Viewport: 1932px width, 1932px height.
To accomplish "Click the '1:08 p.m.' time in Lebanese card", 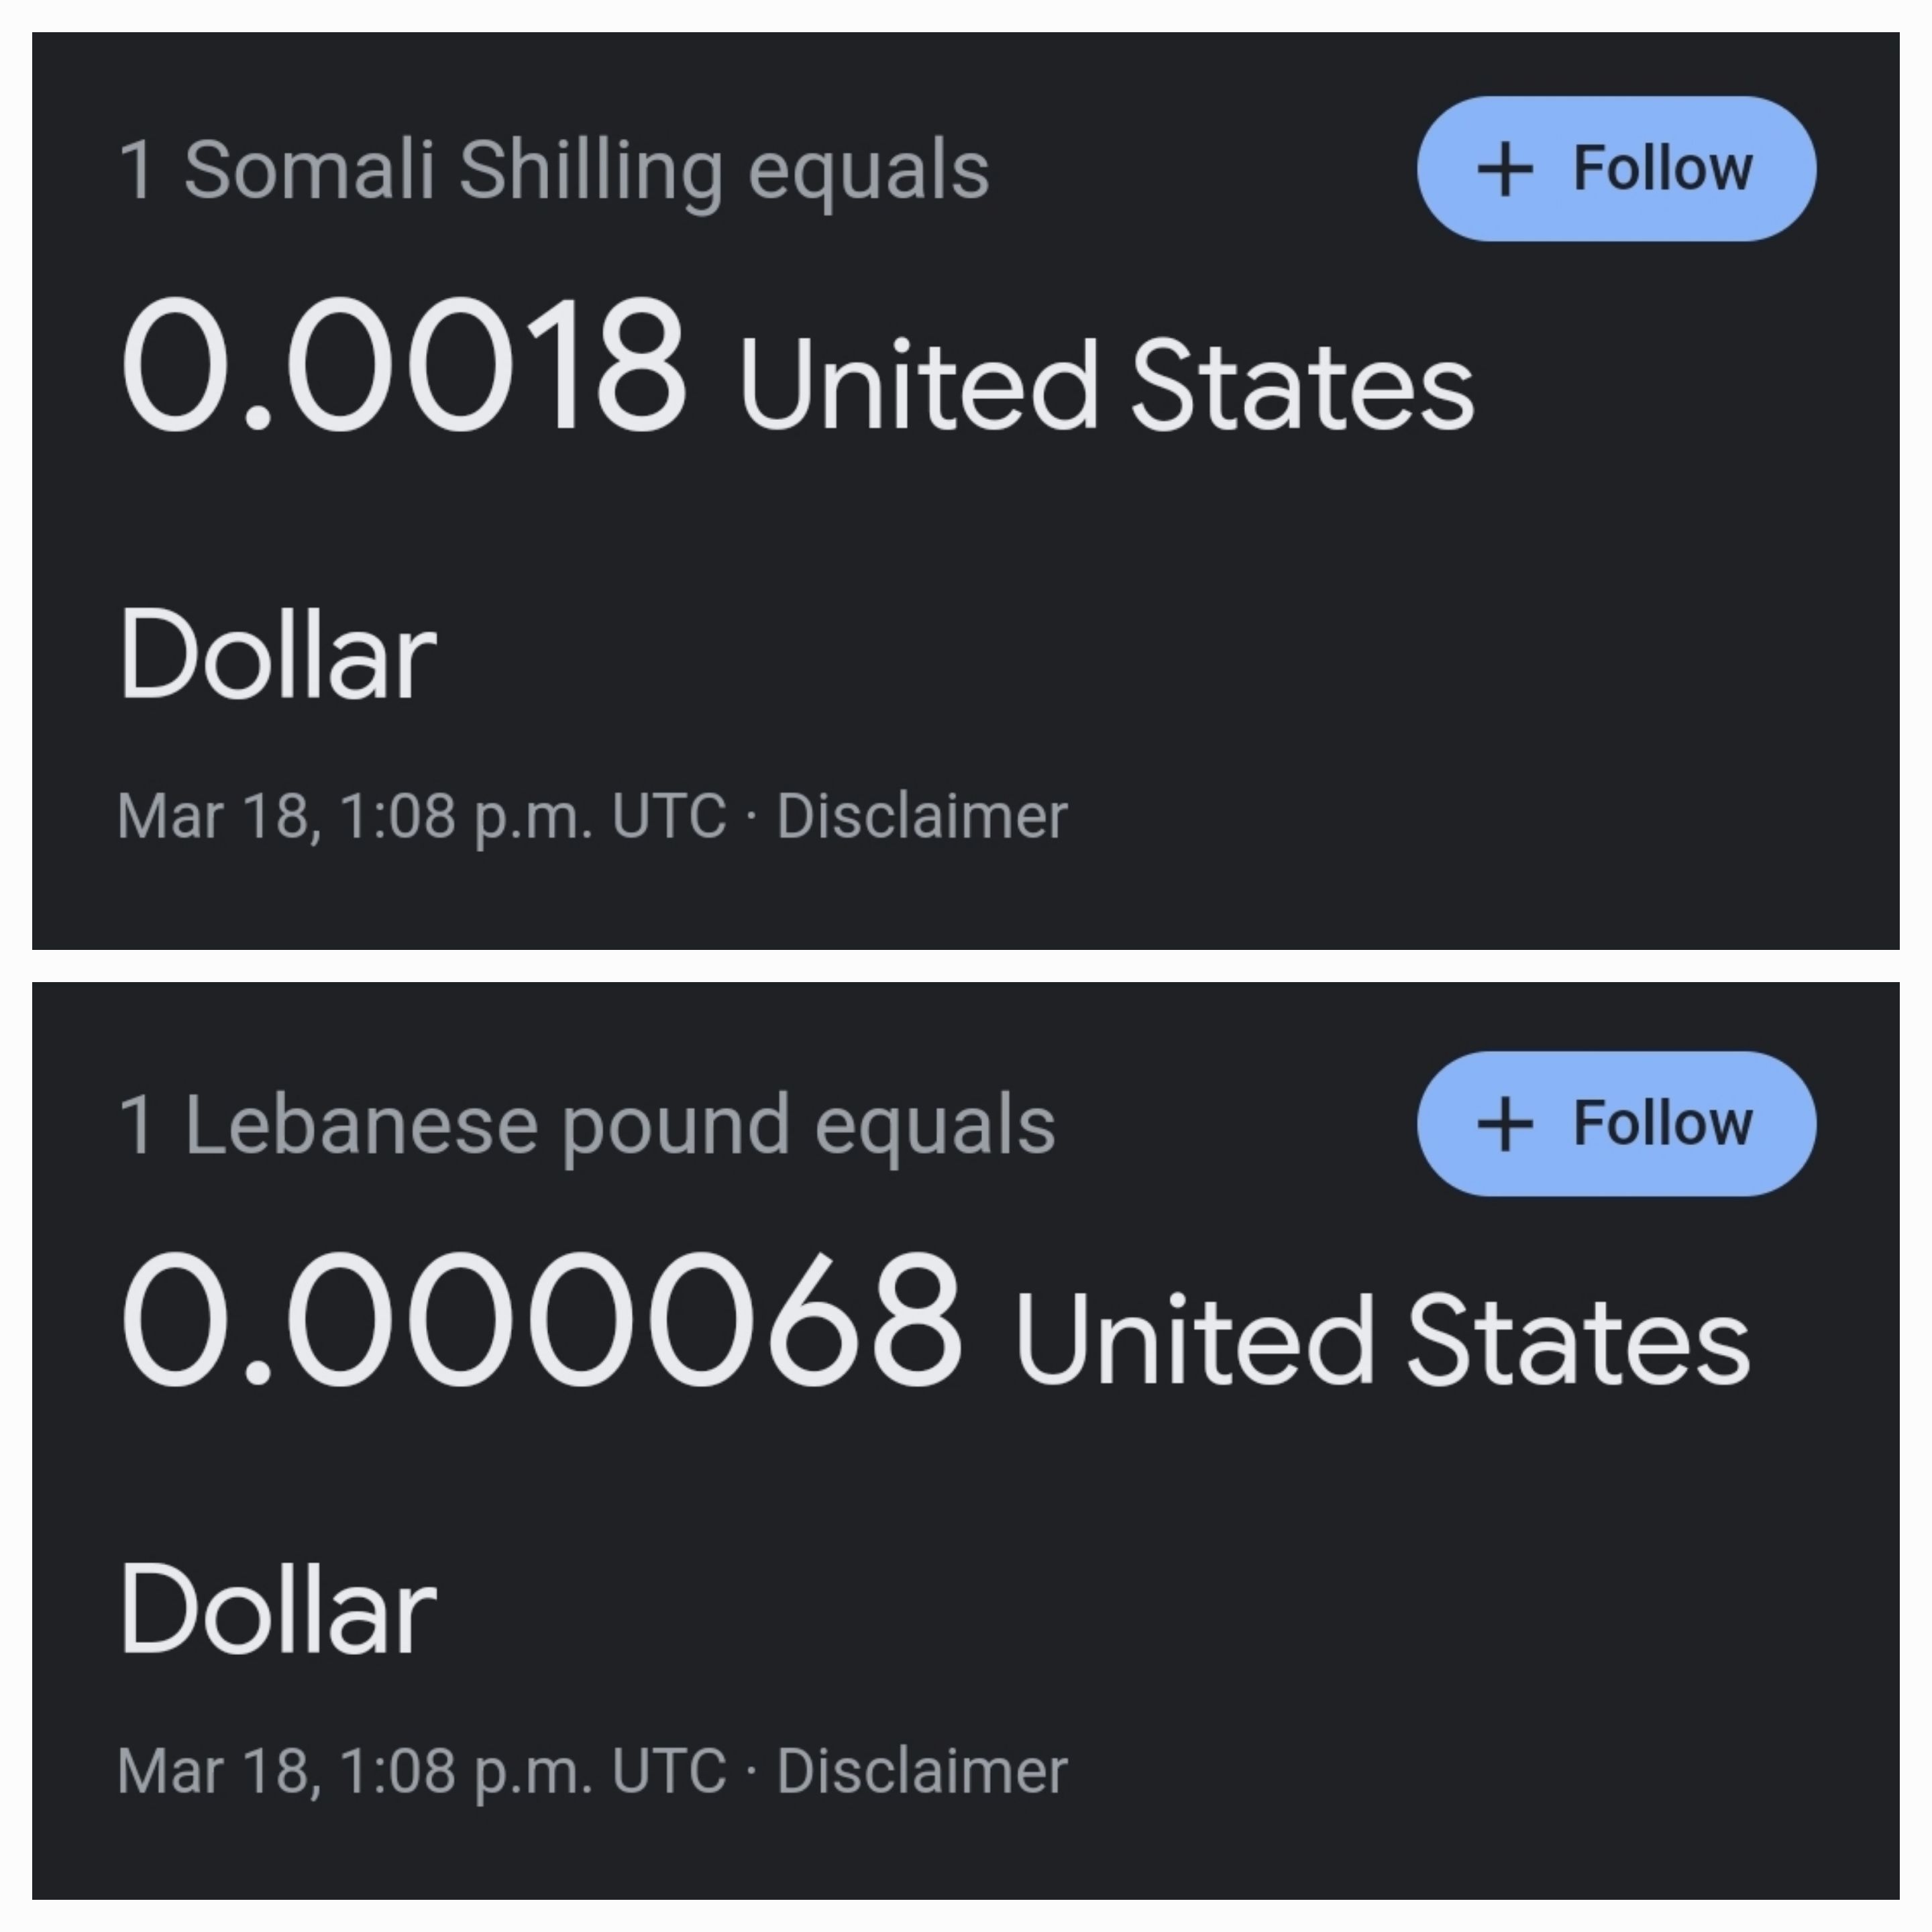I will [x=465, y=1772].
